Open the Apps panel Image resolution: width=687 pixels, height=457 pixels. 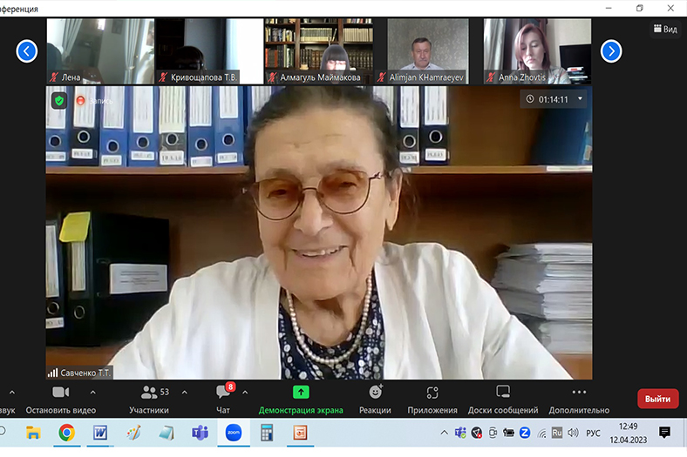432,393
